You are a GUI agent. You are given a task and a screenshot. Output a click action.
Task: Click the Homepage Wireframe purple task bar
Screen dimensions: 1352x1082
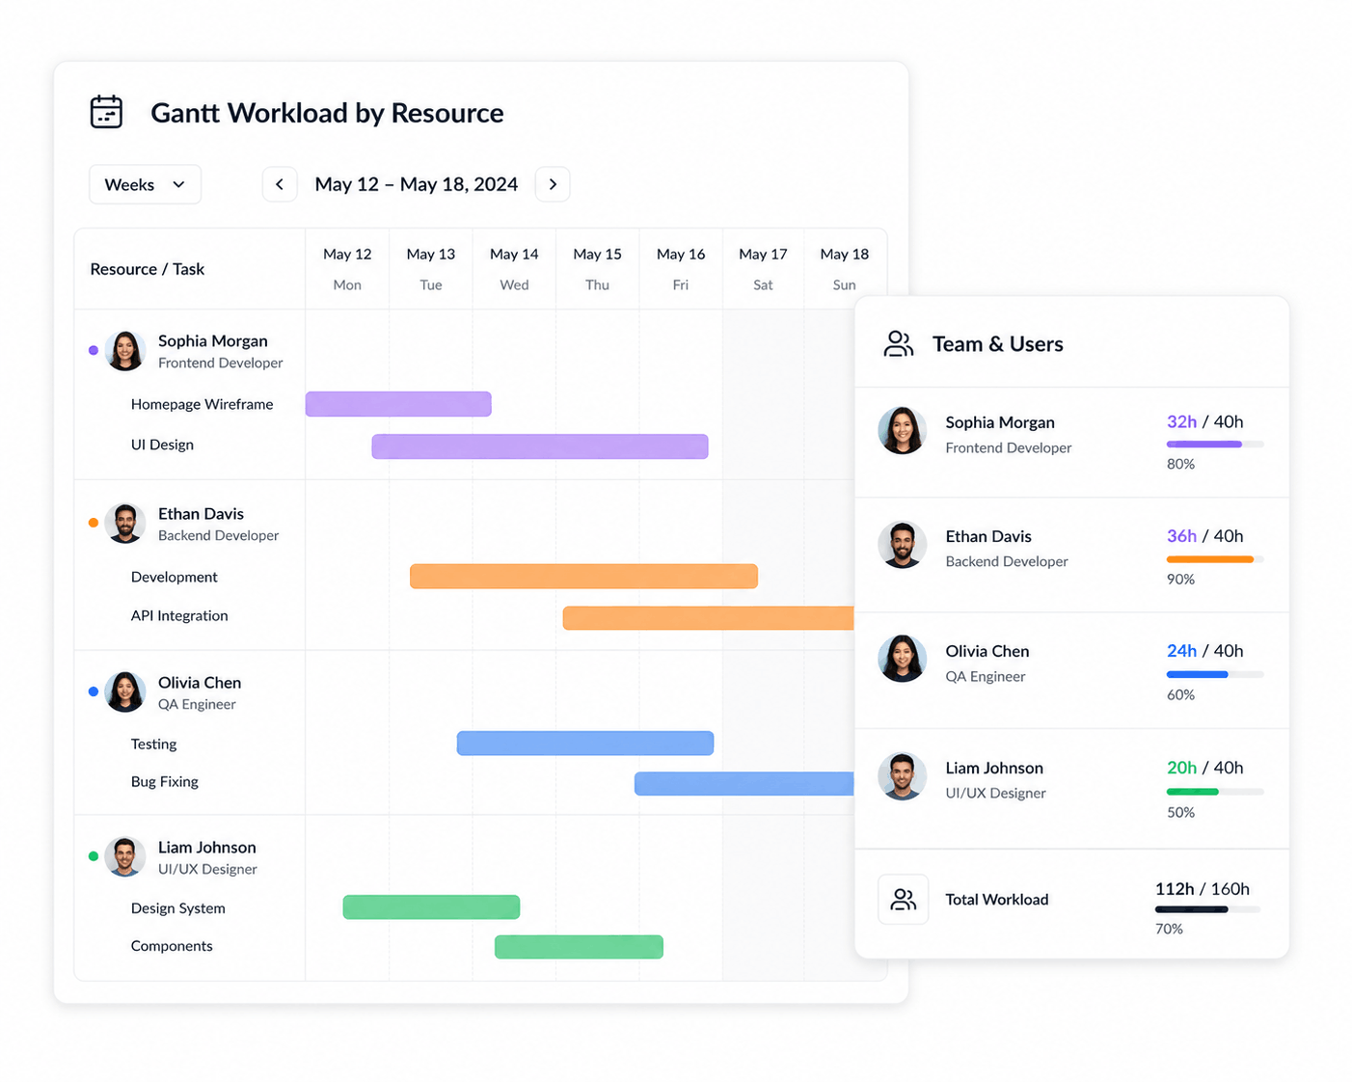coord(398,404)
